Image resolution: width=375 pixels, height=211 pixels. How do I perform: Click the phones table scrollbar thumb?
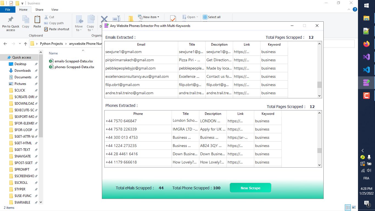[319, 151]
